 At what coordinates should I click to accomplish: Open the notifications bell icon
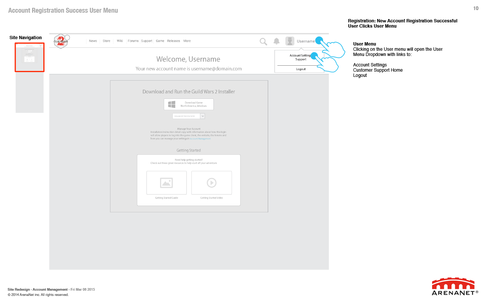[x=276, y=41]
